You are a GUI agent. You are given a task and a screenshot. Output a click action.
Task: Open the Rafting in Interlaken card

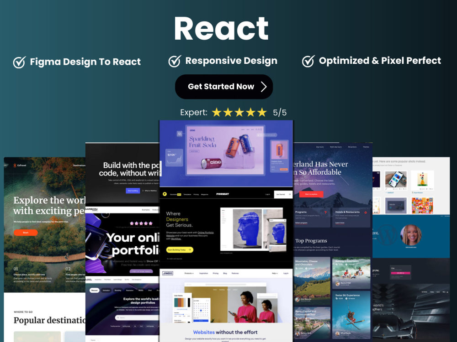351,273
